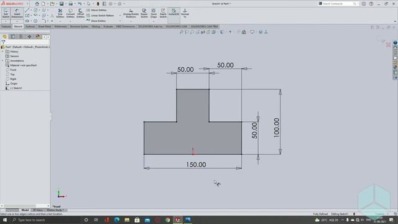The image size is (398, 224).
Task: Click the Undo icon
Action: click(80, 4)
